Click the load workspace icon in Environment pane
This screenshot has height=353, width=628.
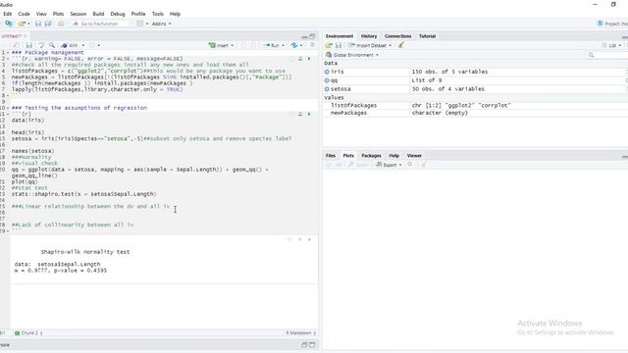pos(329,45)
